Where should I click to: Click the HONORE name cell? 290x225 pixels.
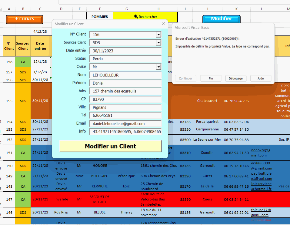coord(100,166)
